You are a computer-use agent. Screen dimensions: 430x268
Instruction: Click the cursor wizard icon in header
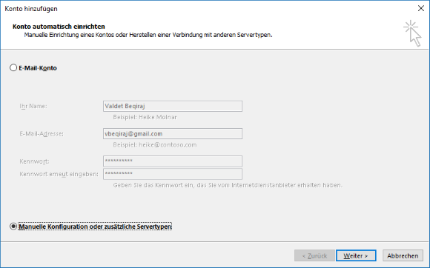coord(412,33)
